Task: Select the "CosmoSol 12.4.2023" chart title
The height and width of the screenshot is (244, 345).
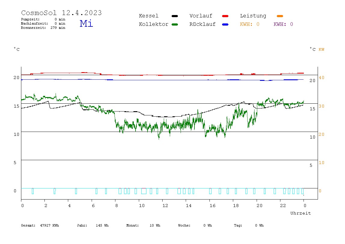Action: 61,13
